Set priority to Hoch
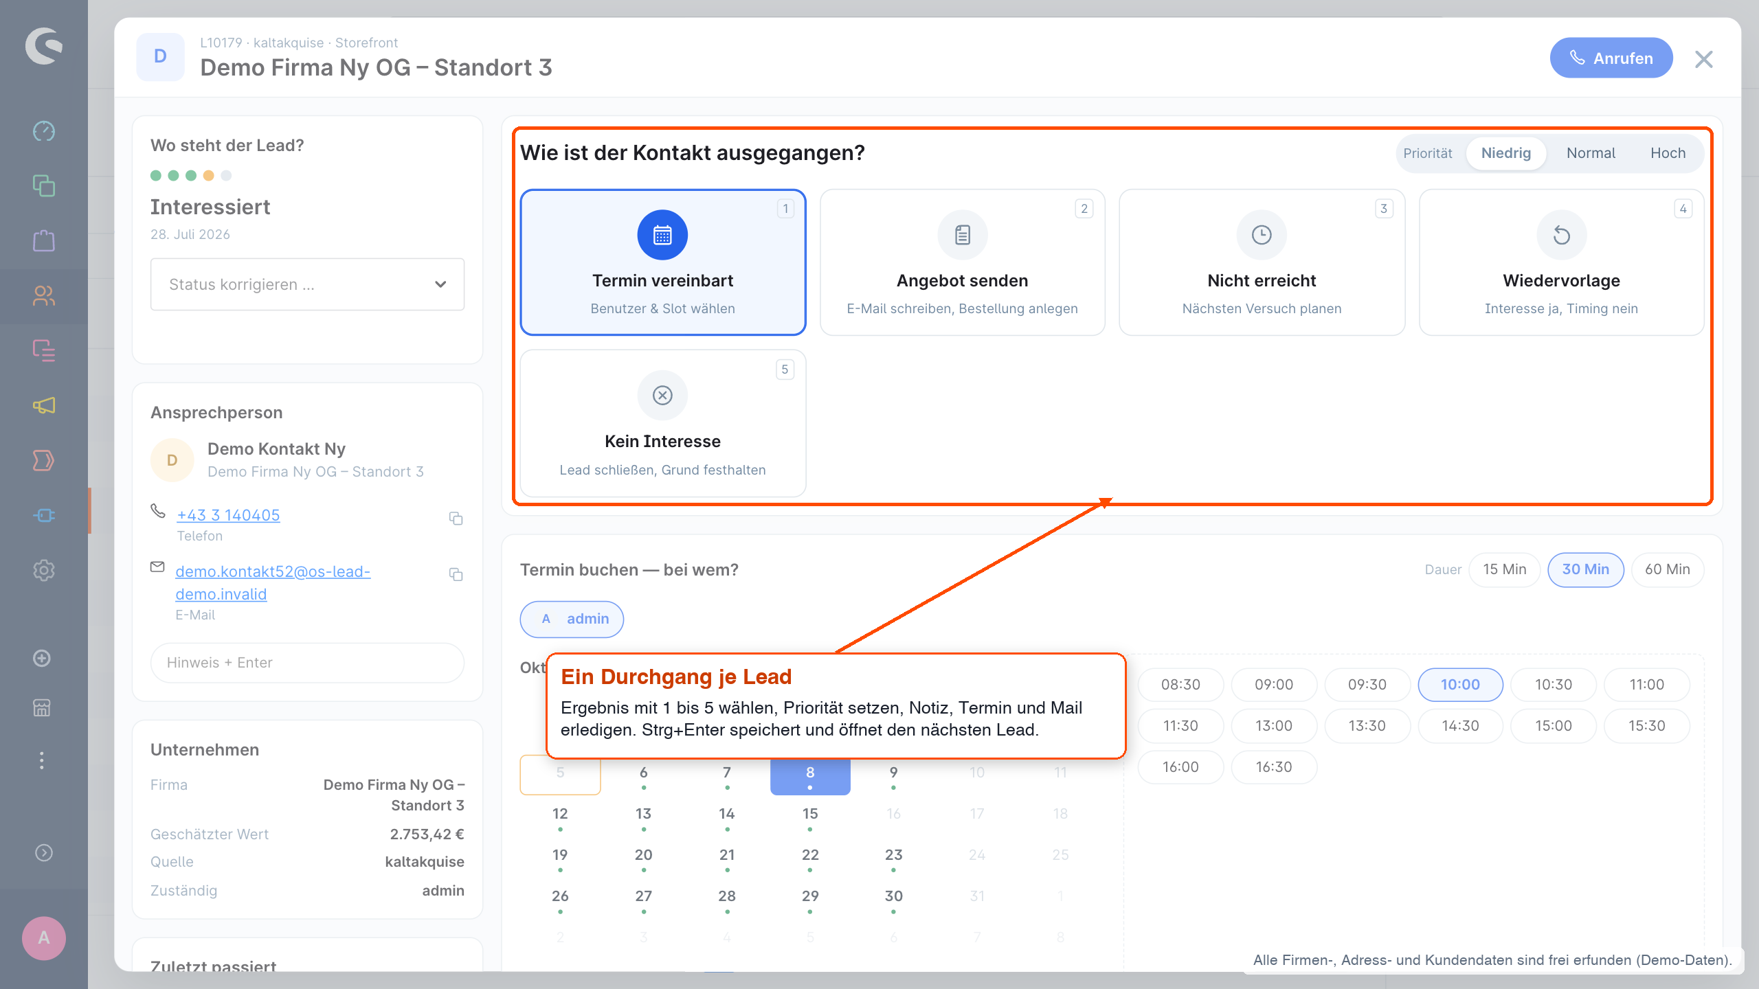The height and width of the screenshot is (989, 1759). tap(1668, 153)
